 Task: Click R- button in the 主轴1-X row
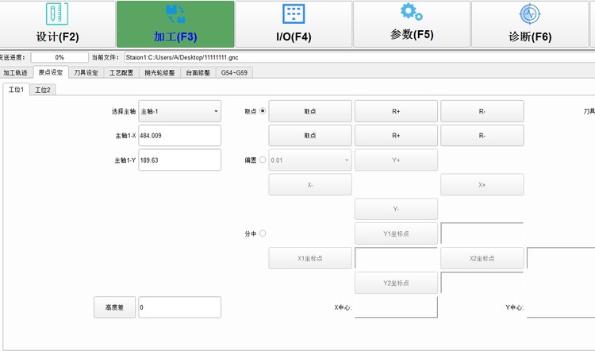(x=482, y=136)
